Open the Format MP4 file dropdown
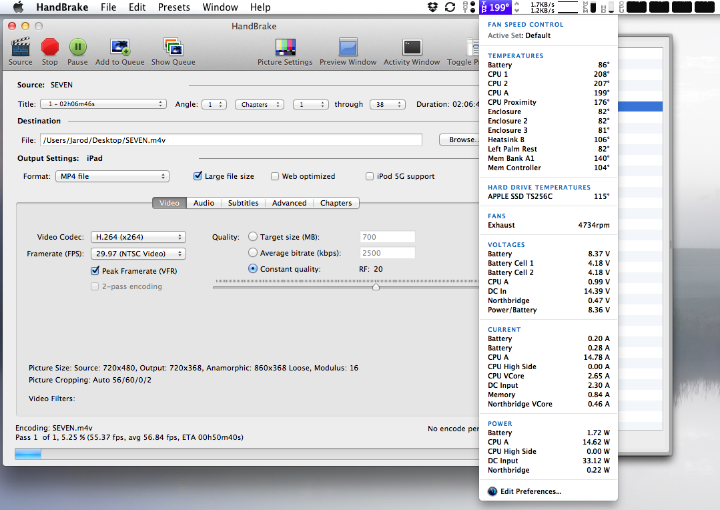720x510 pixels. click(113, 176)
